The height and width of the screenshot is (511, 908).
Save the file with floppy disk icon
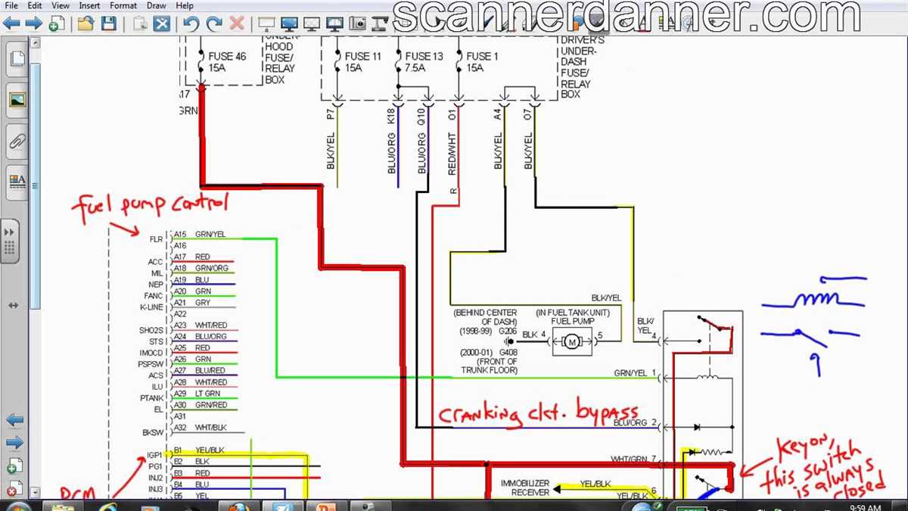point(109,24)
